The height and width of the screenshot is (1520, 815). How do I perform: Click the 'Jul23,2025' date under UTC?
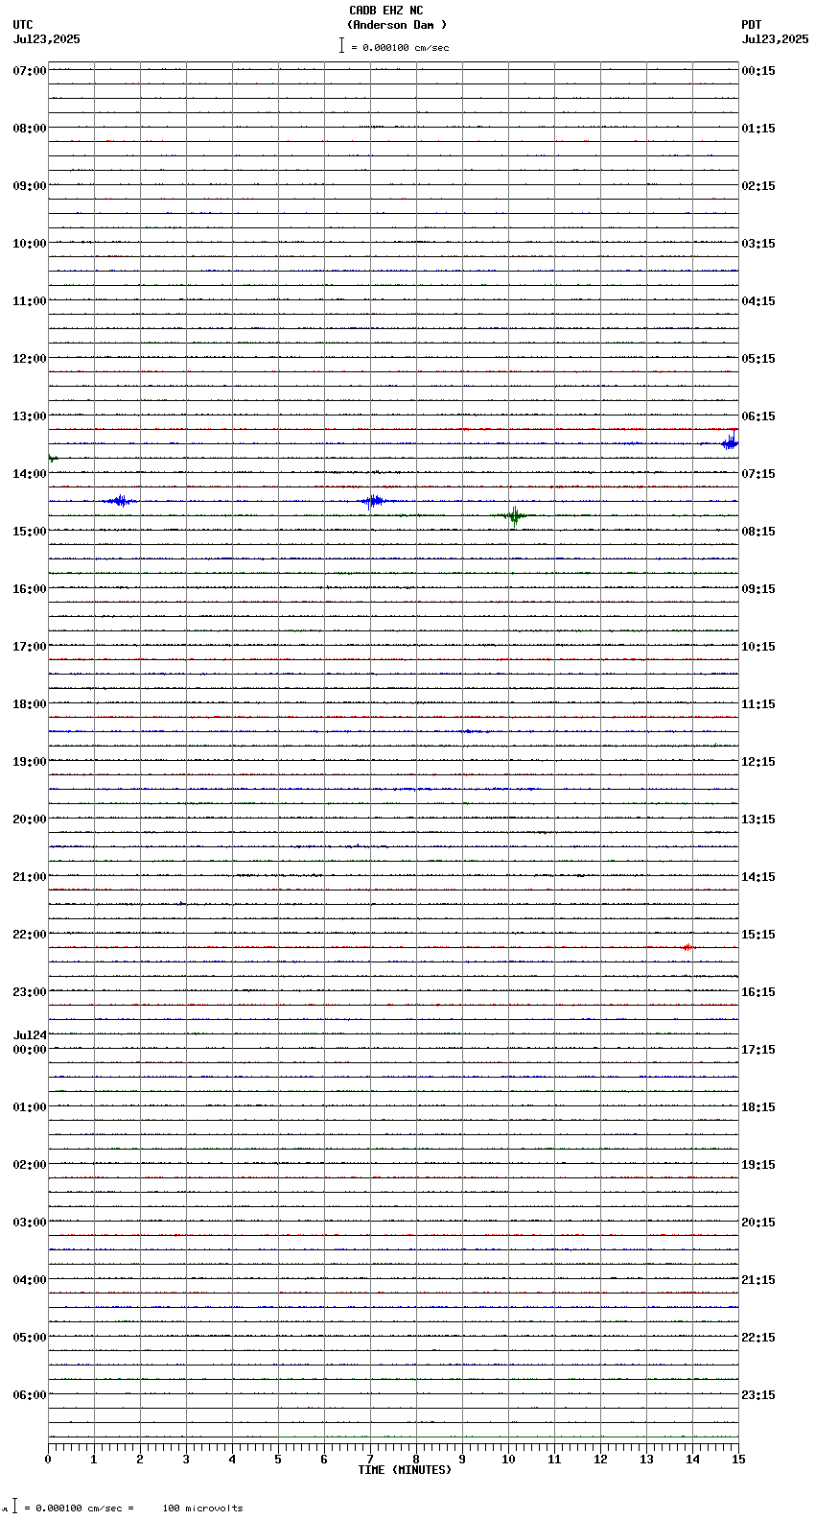pyautogui.click(x=47, y=39)
